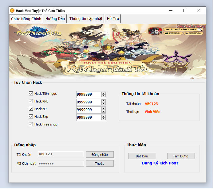Click the Vĩnh Viễn duration text
Screen dimensions: 213x189
pyautogui.click(x=152, y=112)
